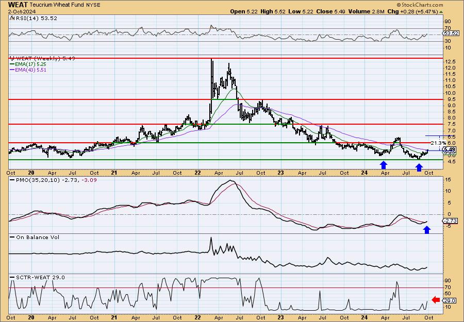Click the -5 label on PMO axis
Image resolution: width=464 pixels, height=322 pixels.
(448, 226)
